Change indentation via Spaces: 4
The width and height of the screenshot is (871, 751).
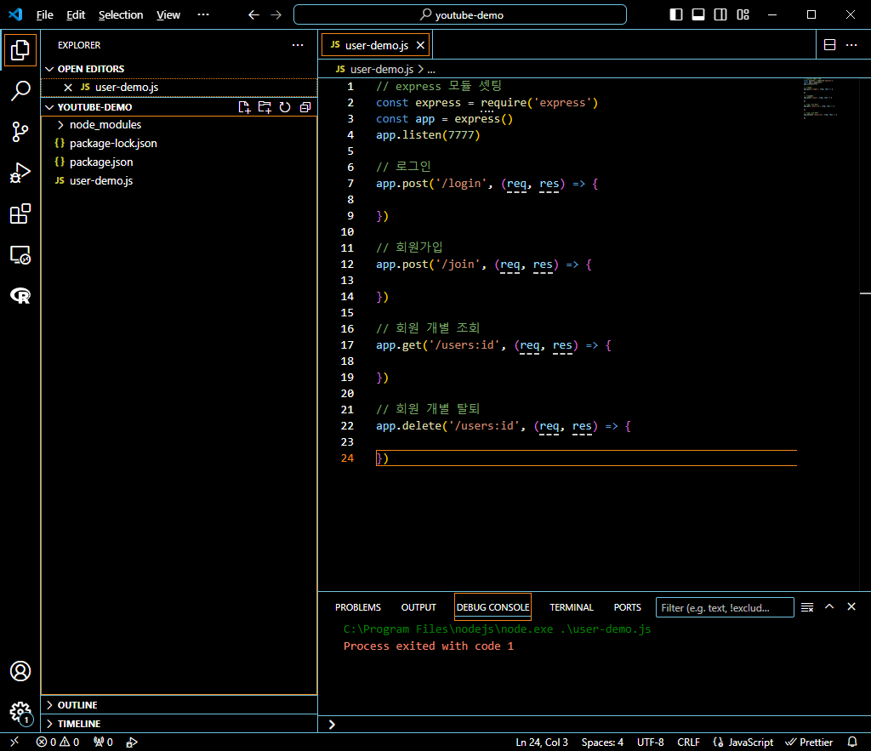(602, 742)
